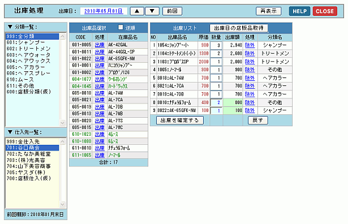This screenshot has width=348, height=224.
Task: Select 702:たなか美粧堂 in the supplier list
Action: (29, 154)
